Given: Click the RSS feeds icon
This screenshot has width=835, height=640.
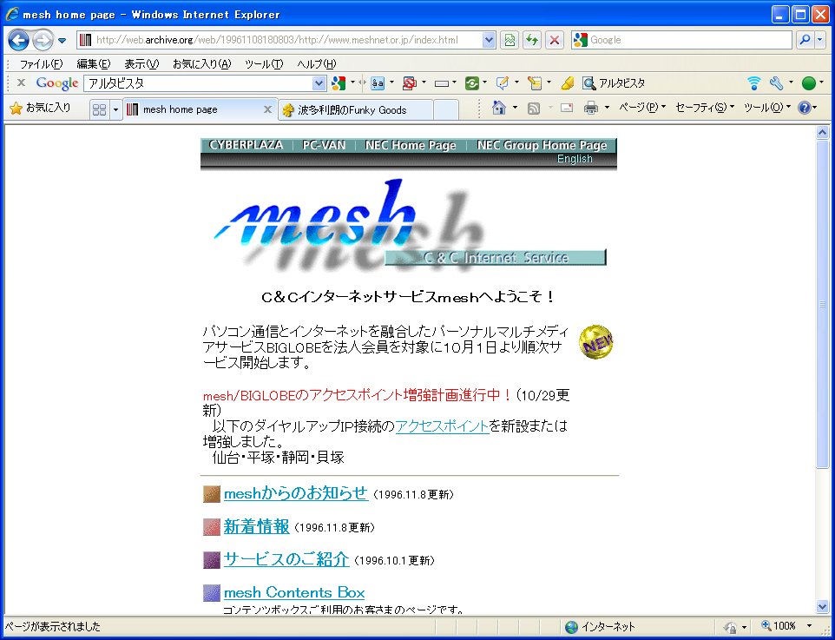Looking at the screenshot, I should [x=533, y=109].
